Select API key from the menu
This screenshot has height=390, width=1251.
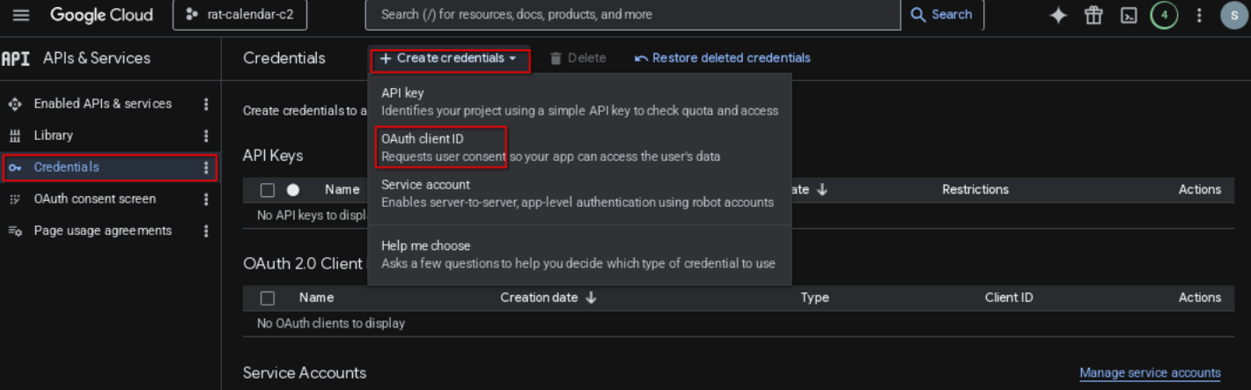click(579, 101)
